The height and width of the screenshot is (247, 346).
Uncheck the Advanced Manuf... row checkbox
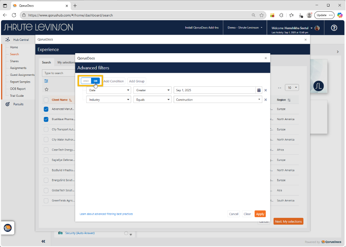(46, 109)
